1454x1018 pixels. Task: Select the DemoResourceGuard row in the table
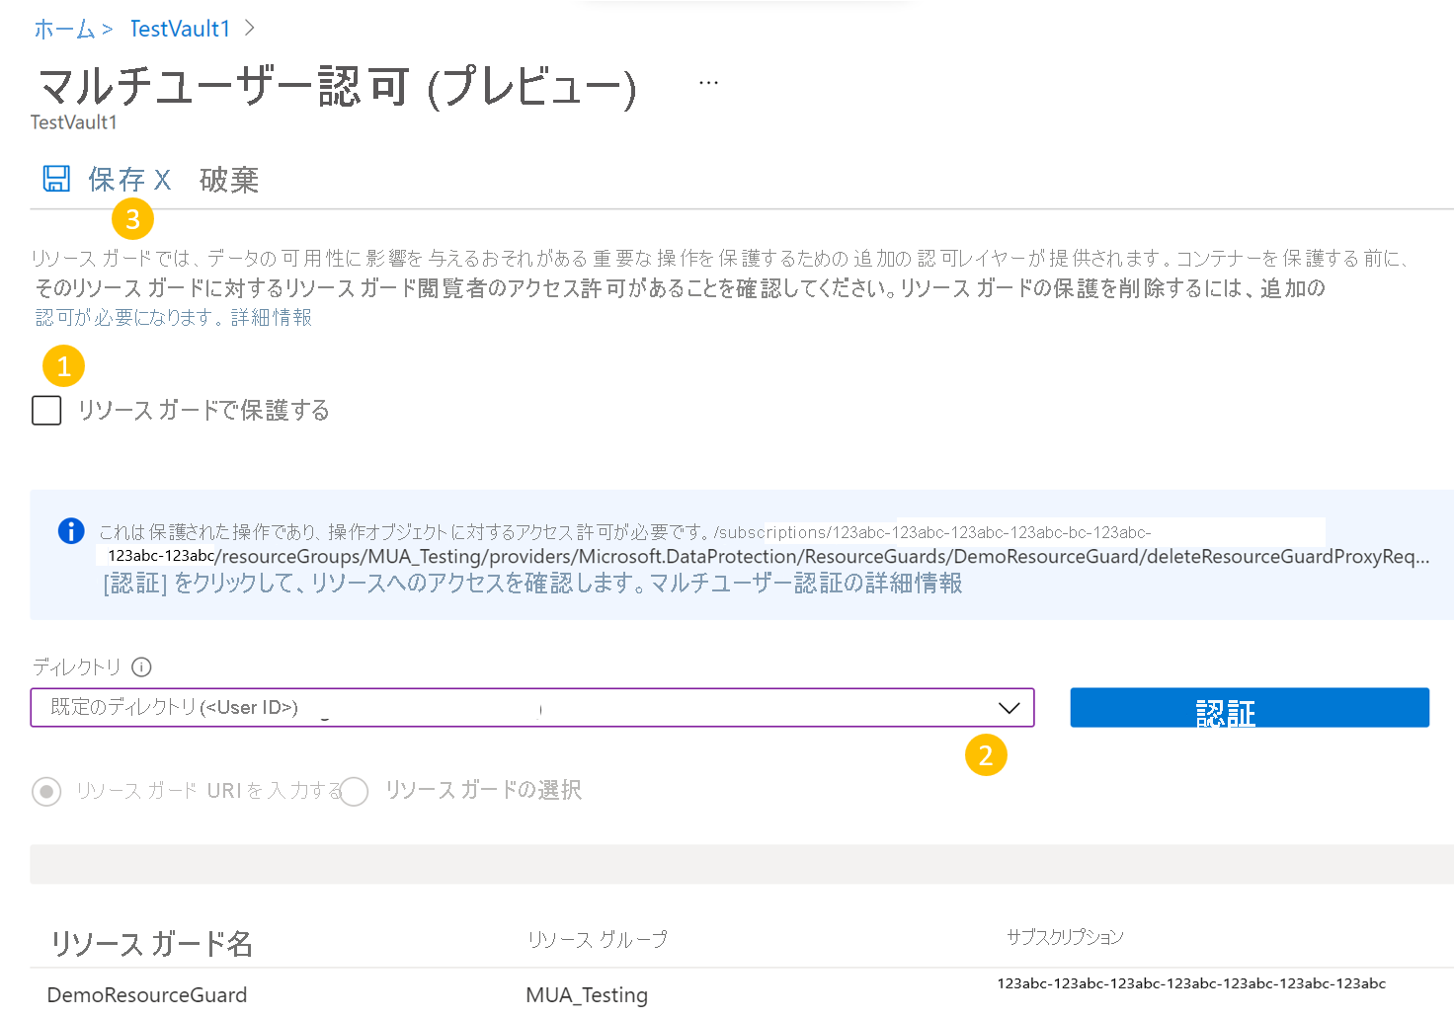[x=147, y=994]
